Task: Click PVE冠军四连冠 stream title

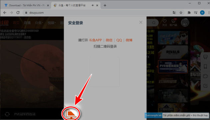Action: pos(25,114)
